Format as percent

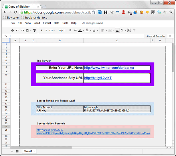pyautogui.click(x=46, y=31)
